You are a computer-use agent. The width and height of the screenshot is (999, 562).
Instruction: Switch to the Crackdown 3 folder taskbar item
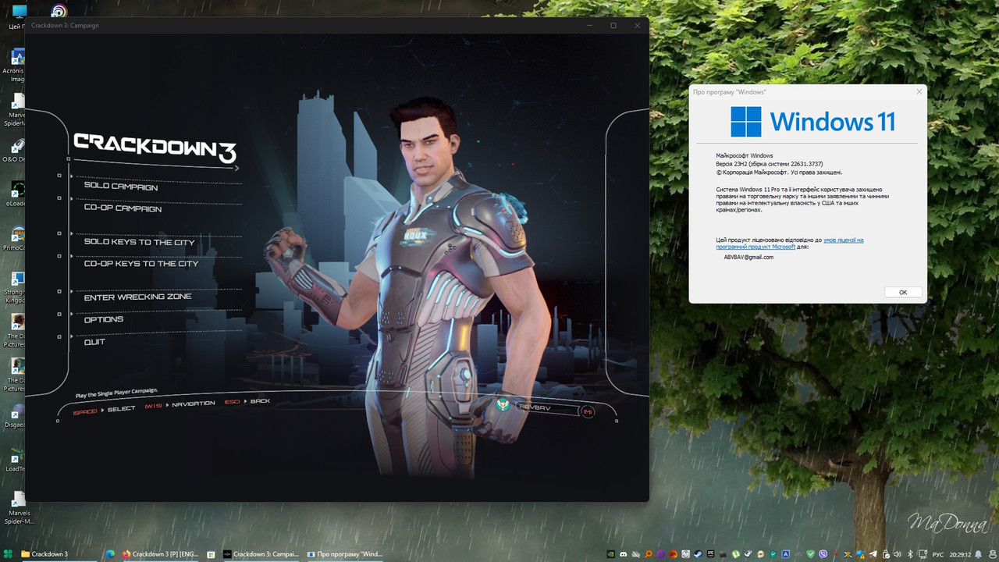tap(59, 554)
